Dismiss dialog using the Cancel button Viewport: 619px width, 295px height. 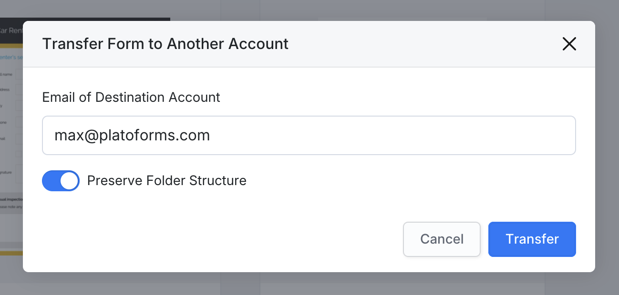pyautogui.click(x=442, y=239)
